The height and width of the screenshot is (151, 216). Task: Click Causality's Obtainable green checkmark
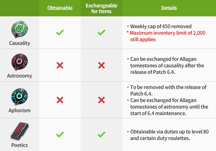pyautogui.click(x=60, y=33)
